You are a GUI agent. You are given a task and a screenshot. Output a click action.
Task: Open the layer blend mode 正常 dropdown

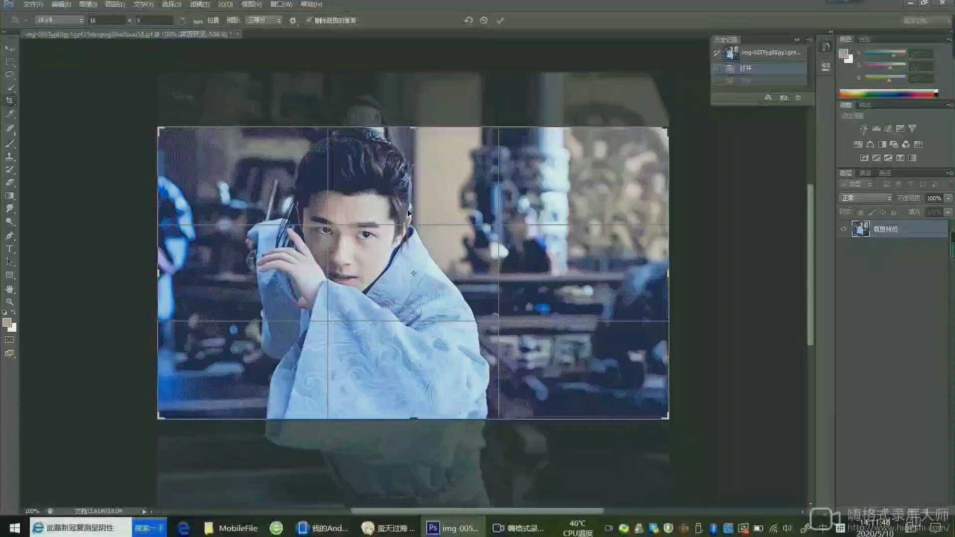[865, 198]
